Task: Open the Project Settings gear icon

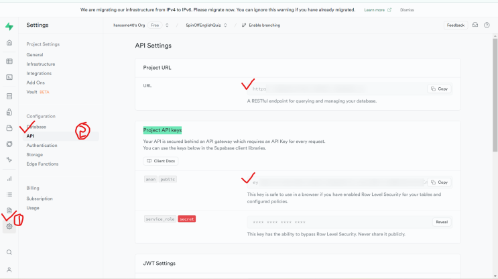Action: pyautogui.click(x=9, y=227)
